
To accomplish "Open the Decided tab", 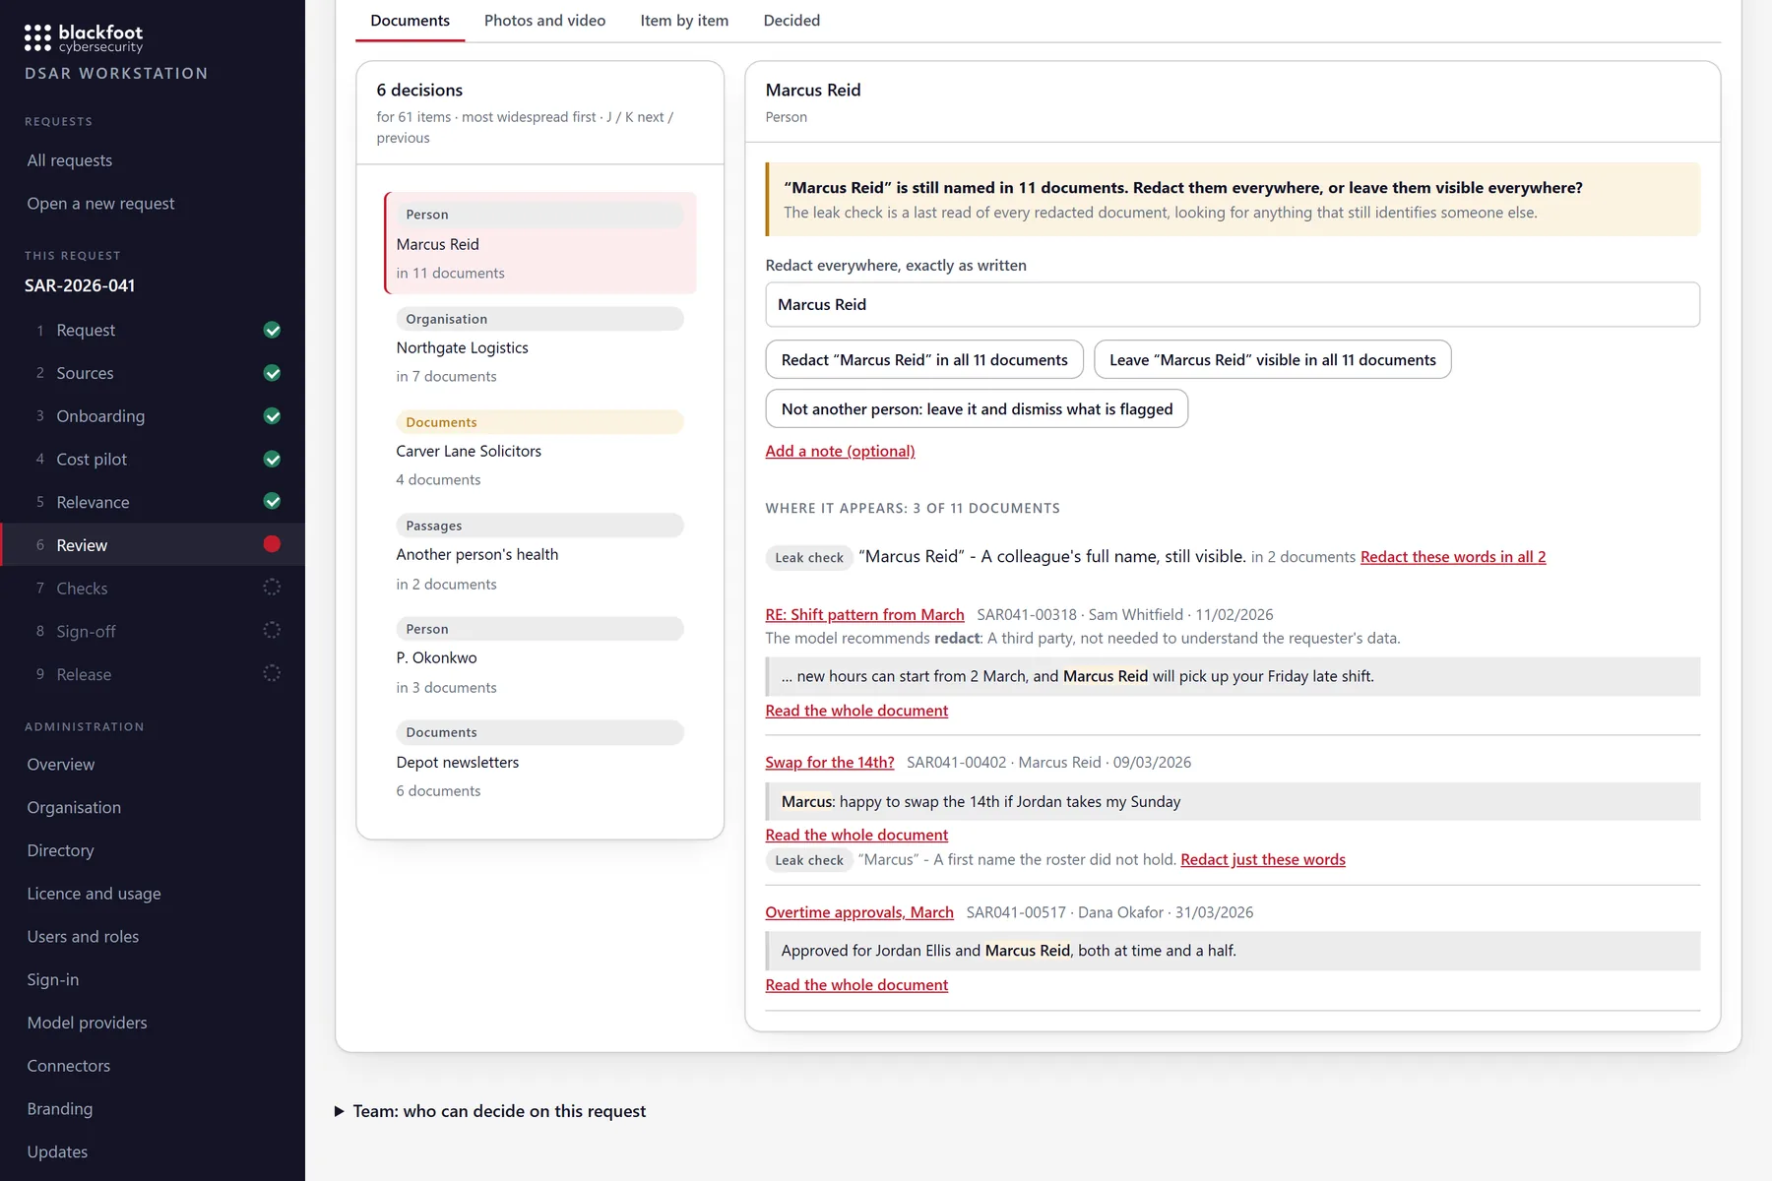I will pyautogui.click(x=791, y=21).
